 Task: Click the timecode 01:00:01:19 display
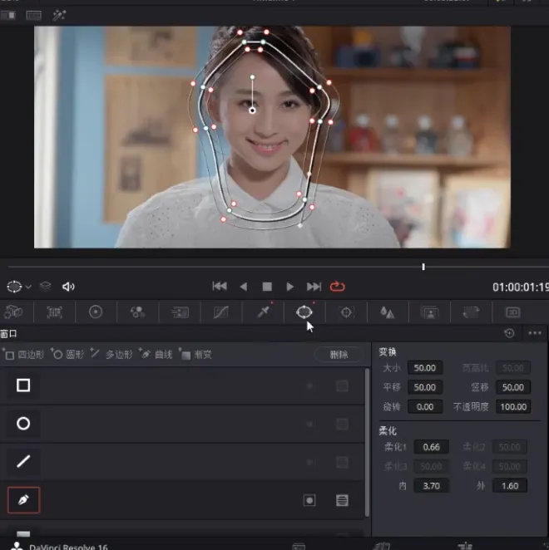520,287
